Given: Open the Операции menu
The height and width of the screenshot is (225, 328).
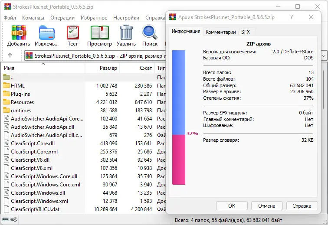Looking at the screenshot, I should click(x=62, y=18).
